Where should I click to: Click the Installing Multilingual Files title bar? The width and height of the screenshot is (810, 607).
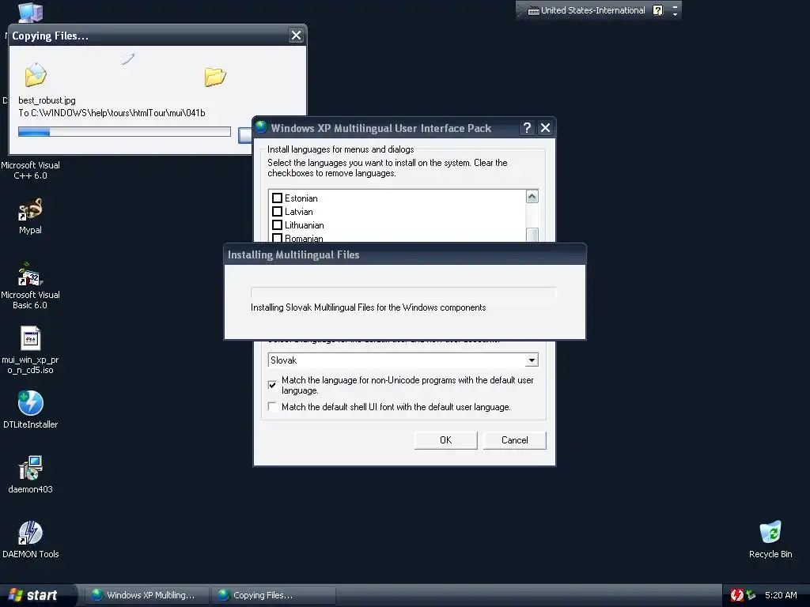pyautogui.click(x=405, y=254)
